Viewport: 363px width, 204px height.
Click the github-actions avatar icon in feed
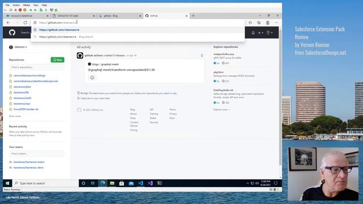point(80,56)
